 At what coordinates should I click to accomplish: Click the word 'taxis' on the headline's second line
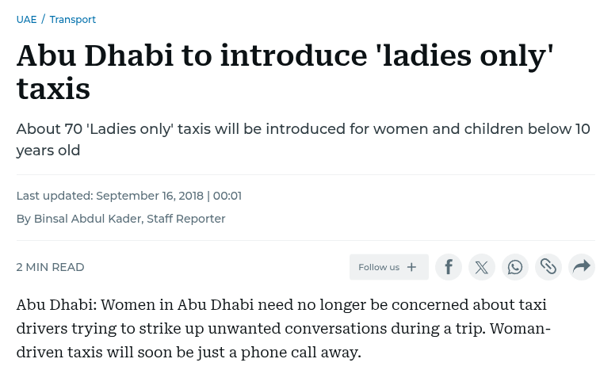(x=53, y=89)
